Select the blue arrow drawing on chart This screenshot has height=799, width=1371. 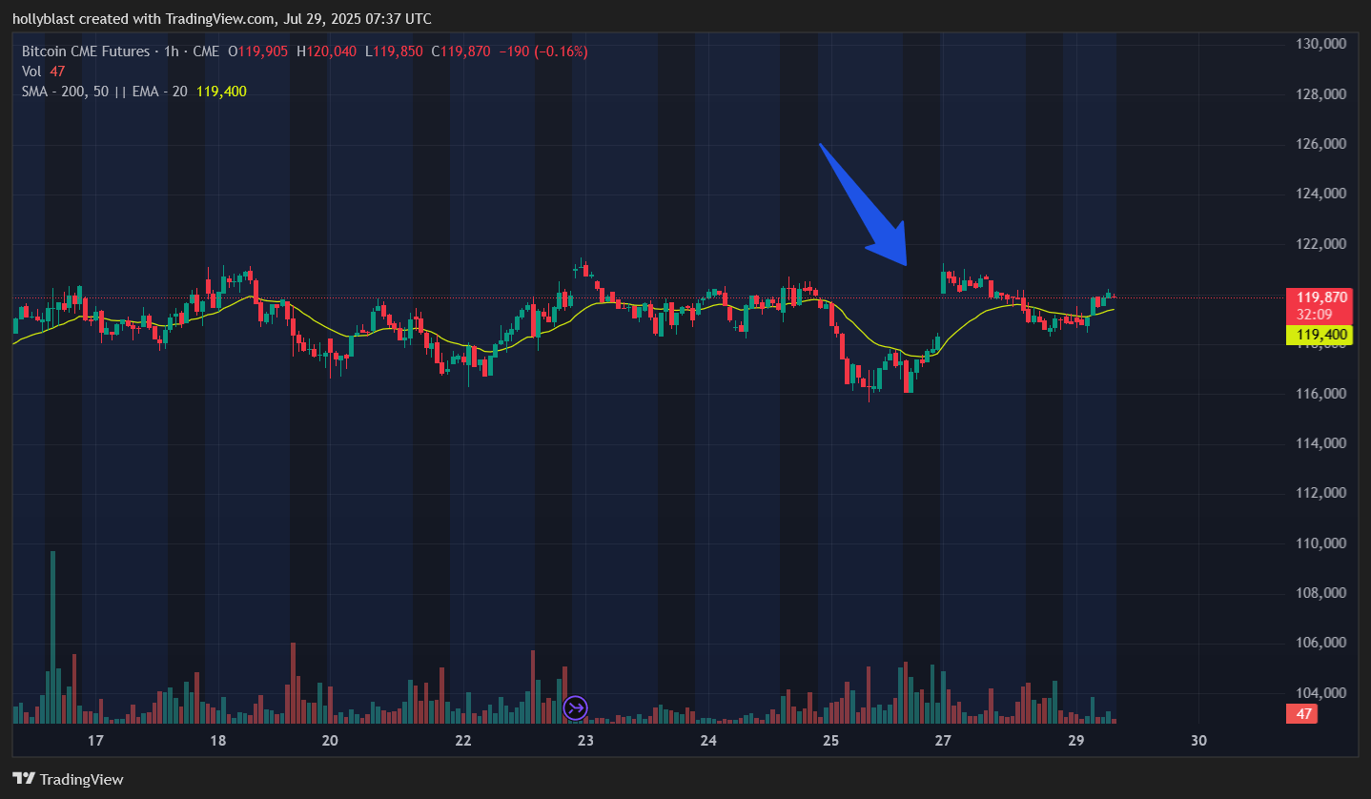coord(861,202)
